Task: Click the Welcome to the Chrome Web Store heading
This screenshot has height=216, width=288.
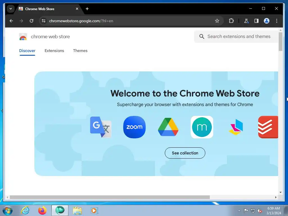Action: click(185, 93)
